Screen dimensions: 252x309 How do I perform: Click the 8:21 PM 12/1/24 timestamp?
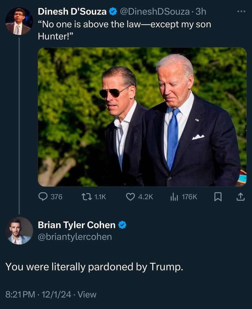pos(38,294)
